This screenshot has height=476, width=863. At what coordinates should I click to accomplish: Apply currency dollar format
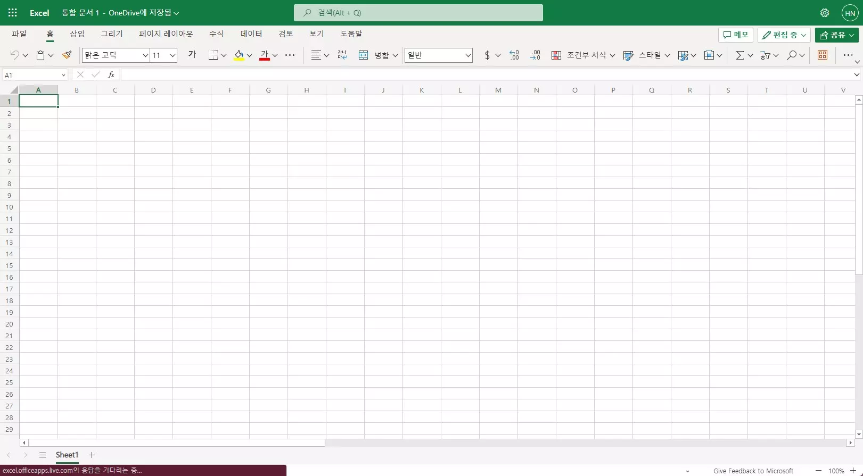(x=487, y=55)
